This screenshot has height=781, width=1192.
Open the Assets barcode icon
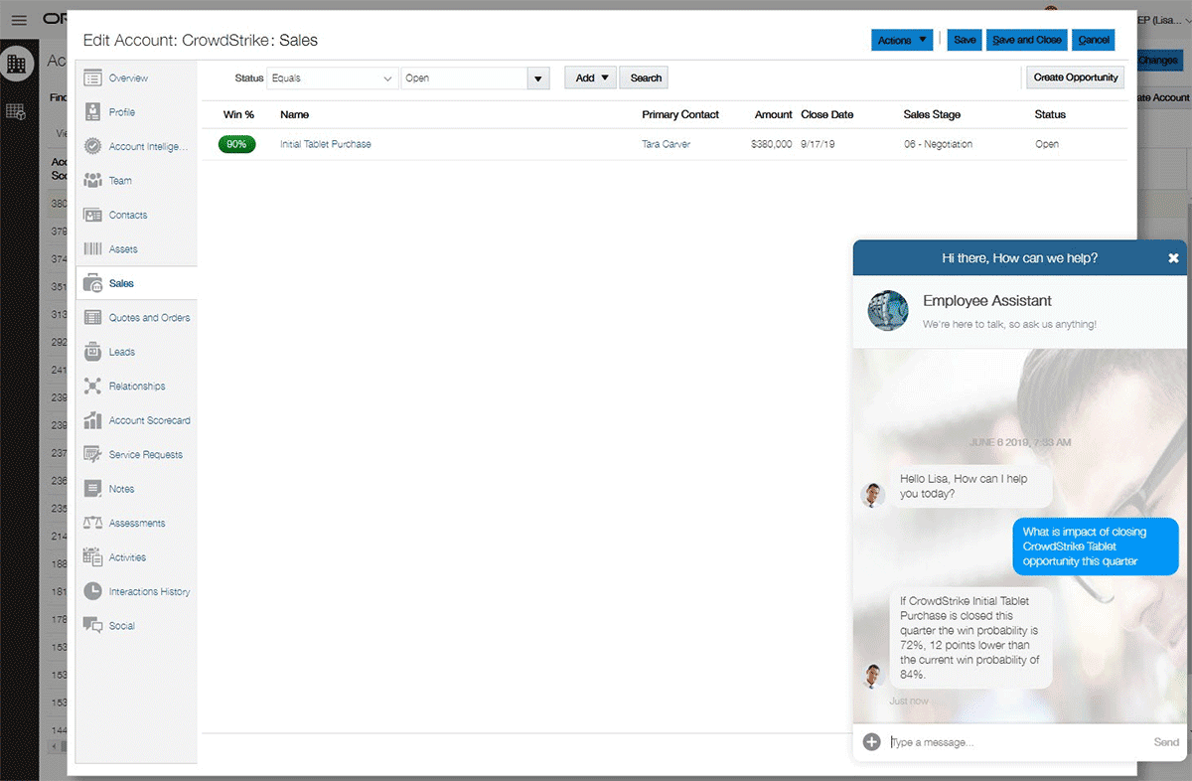click(x=92, y=249)
